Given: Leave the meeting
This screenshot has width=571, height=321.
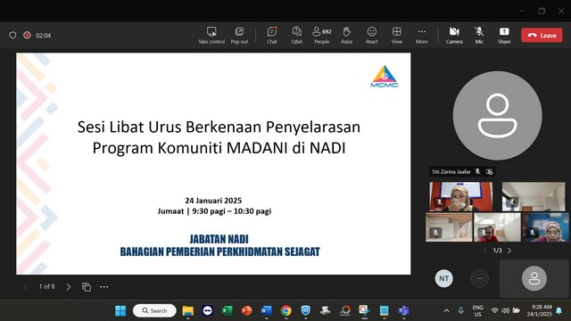Looking at the screenshot, I should [542, 36].
